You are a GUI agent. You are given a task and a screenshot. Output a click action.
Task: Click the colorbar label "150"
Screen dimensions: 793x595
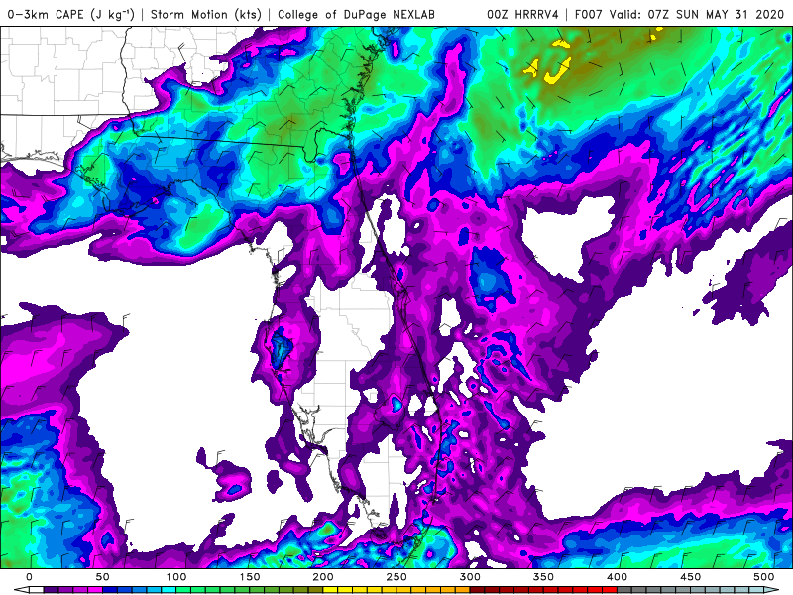(x=250, y=577)
